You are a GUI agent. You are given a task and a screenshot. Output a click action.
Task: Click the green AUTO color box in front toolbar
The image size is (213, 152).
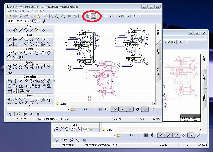[124, 16]
